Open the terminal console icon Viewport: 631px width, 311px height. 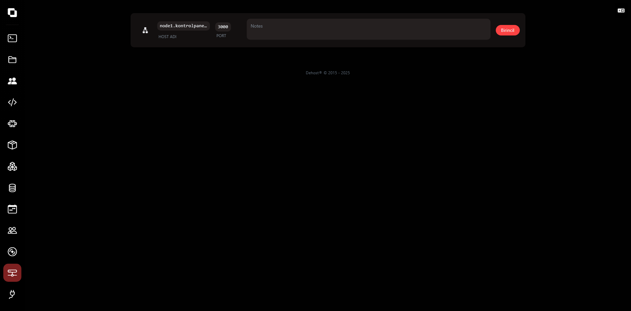12,38
